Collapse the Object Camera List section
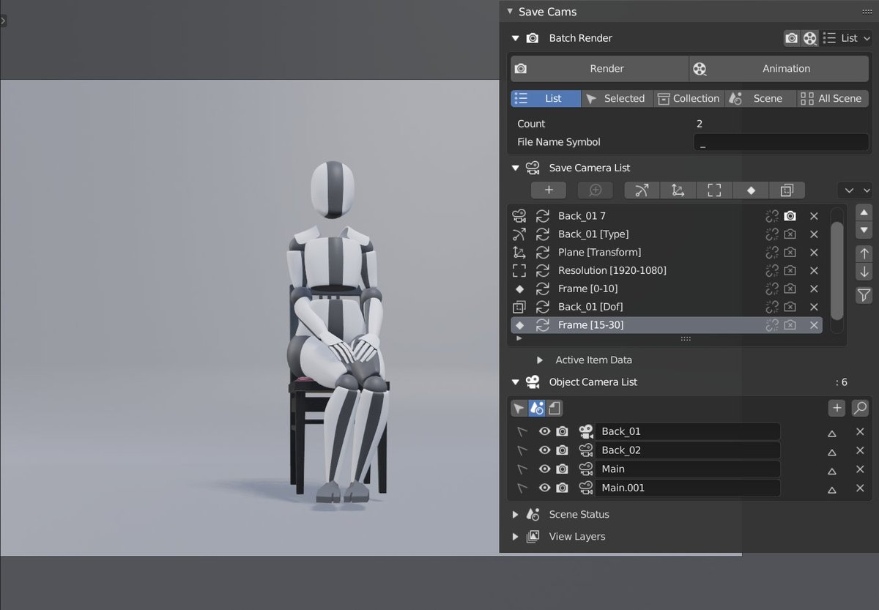879x610 pixels. [516, 382]
